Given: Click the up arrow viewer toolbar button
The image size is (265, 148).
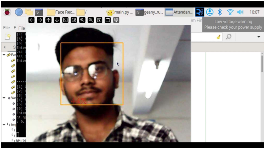Looking at the screenshot, I should (x=48, y=20).
